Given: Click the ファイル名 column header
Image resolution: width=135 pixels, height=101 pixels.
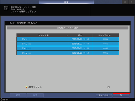Looking at the screenshot, I should [x=42, y=35].
